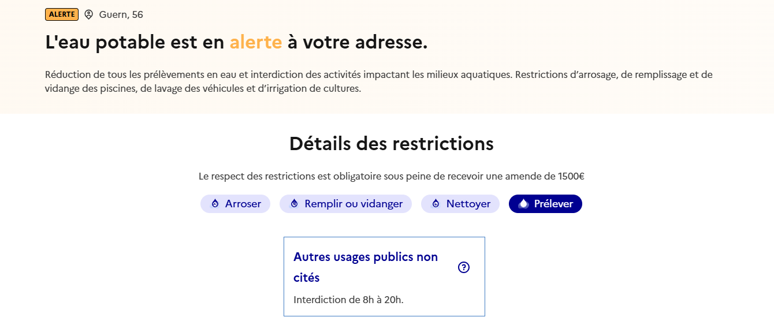Click the ALERTE badge
Image resolution: width=774 pixels, height=332 pixels.
point(62,14)
